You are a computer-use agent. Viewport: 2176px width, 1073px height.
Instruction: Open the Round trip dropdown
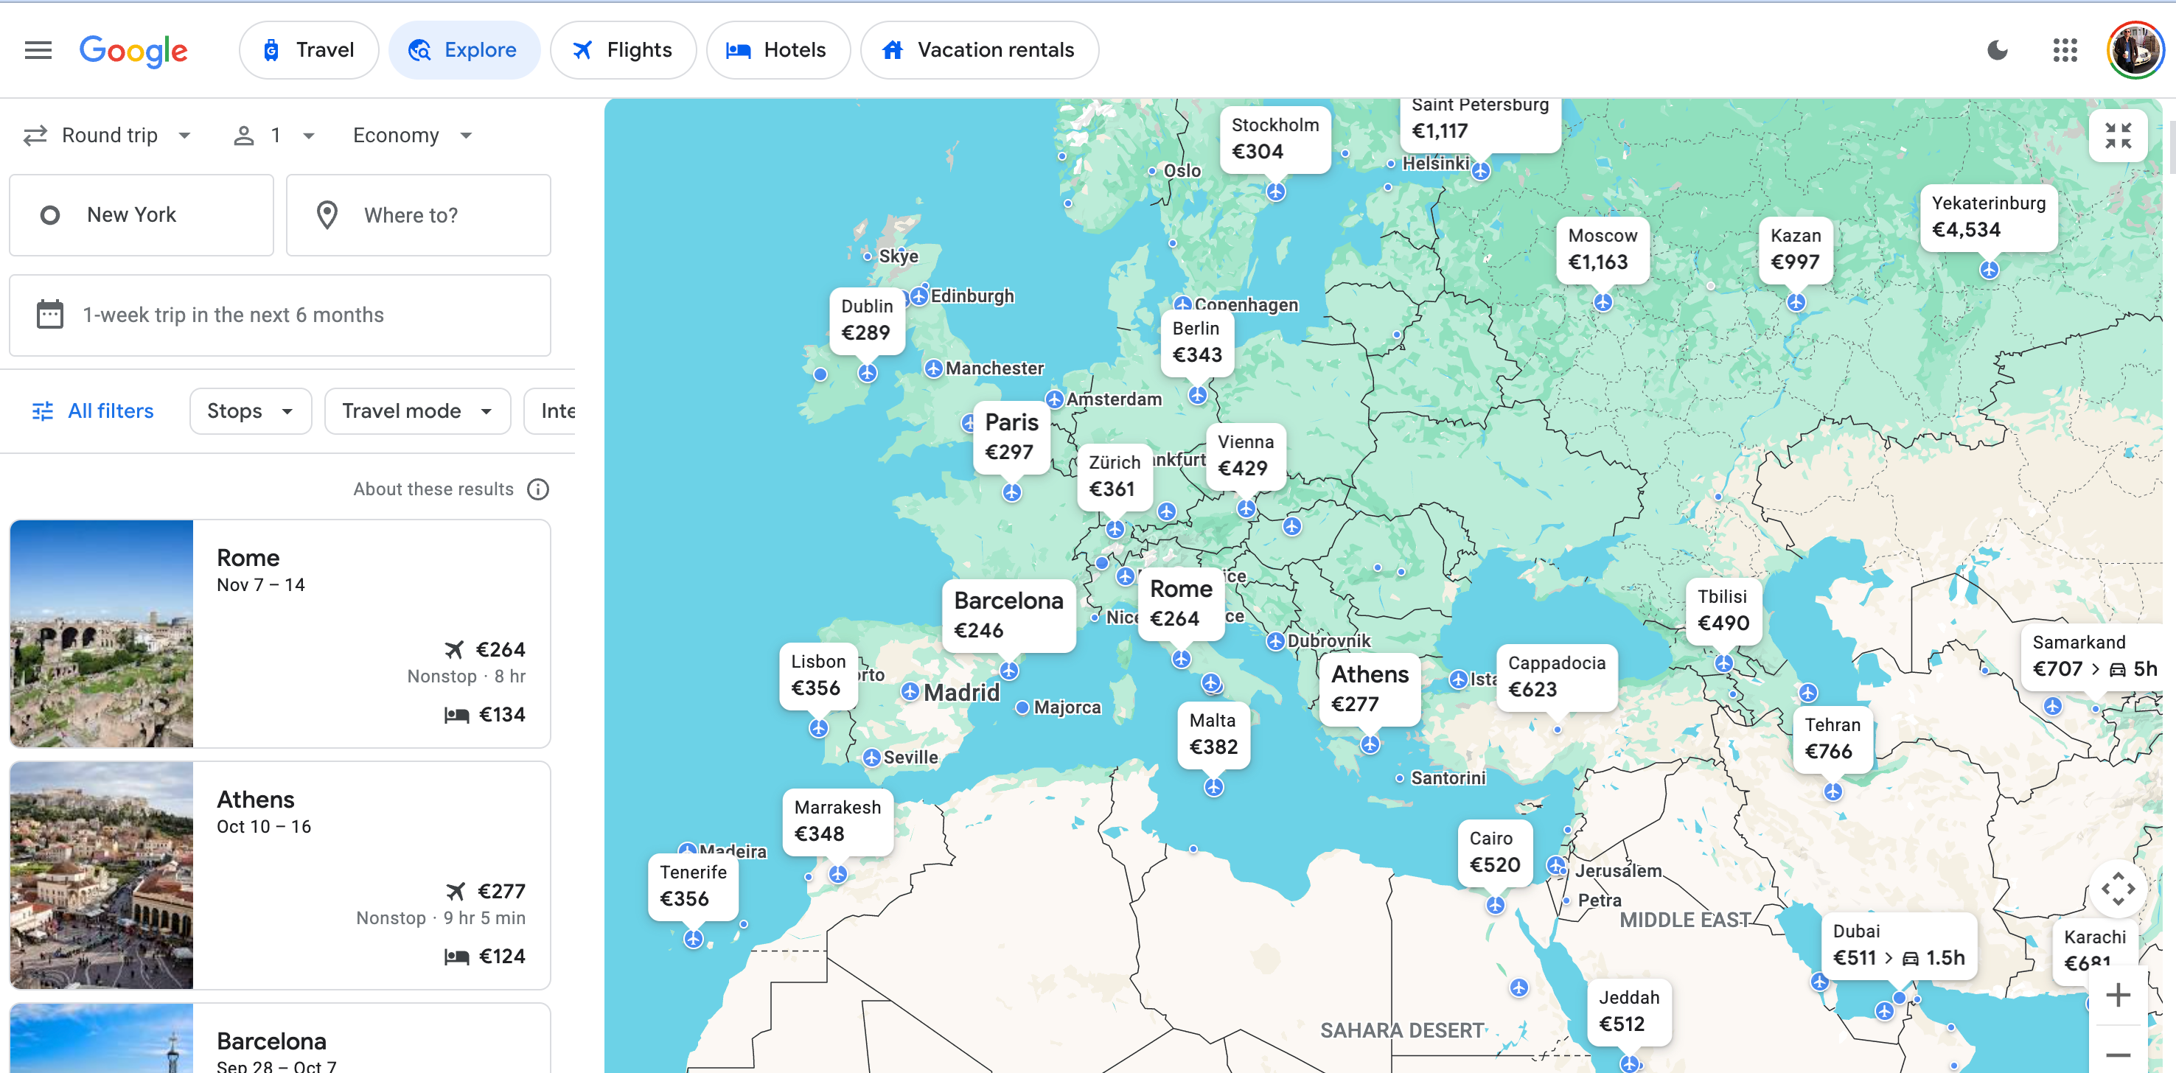click(x=108, y=136)
